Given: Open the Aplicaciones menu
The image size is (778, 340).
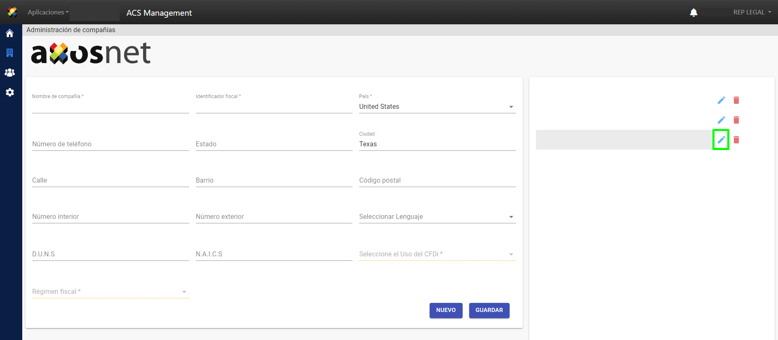Looking at the screenshot, I should 48,12.
